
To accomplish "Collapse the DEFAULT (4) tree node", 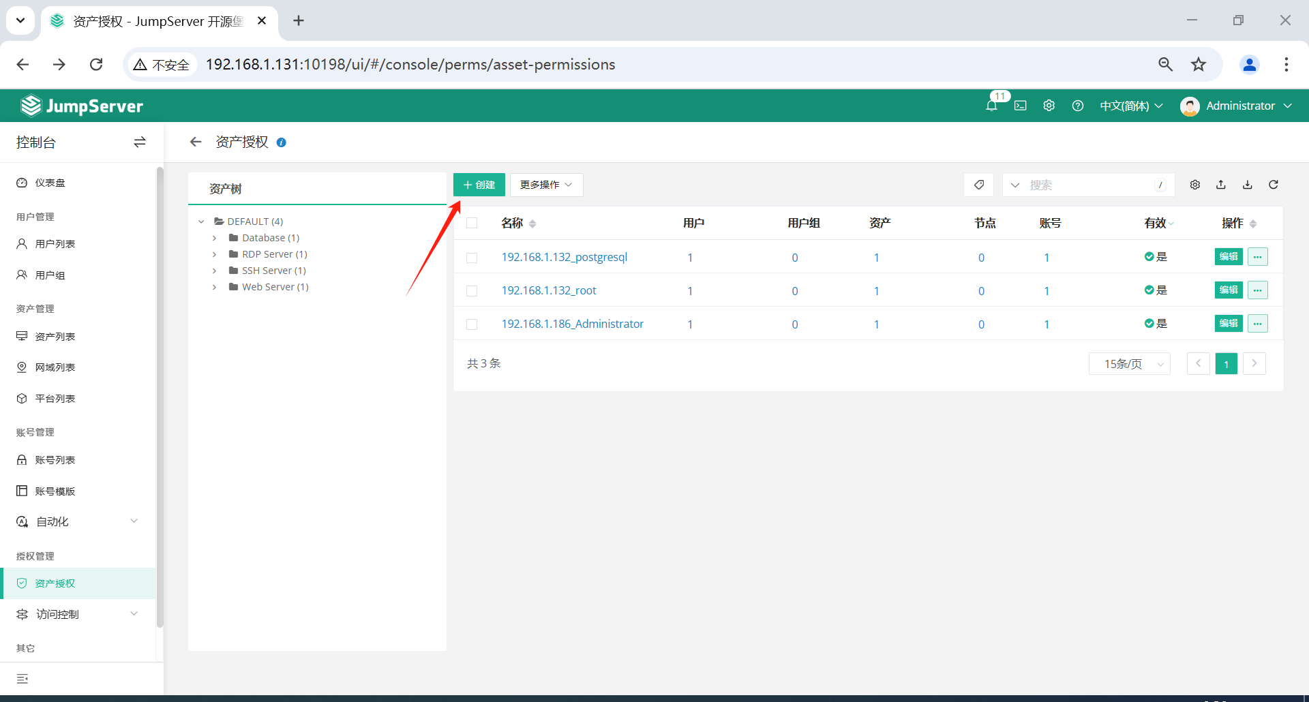I will click(201, 222).
